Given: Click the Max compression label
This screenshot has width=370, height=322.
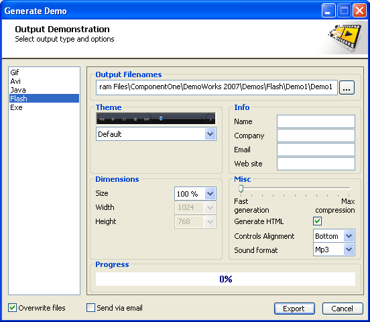Looking at the screenshot, I should (335, 206).
